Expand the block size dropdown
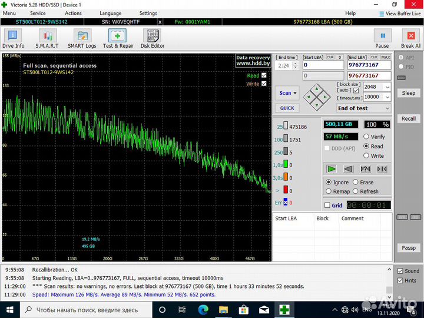This screenshot has width=424, height=318. [x=386, y=87]
